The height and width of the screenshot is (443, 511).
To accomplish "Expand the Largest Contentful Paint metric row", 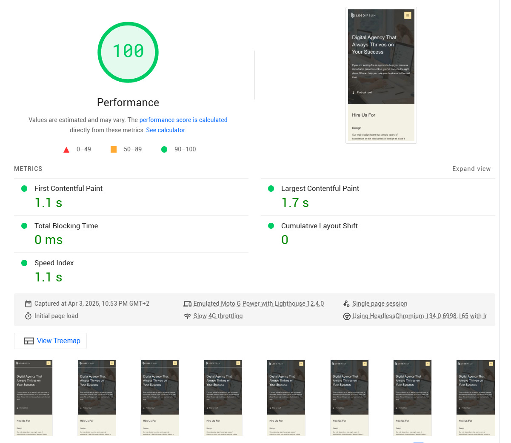I will point(378,197).
